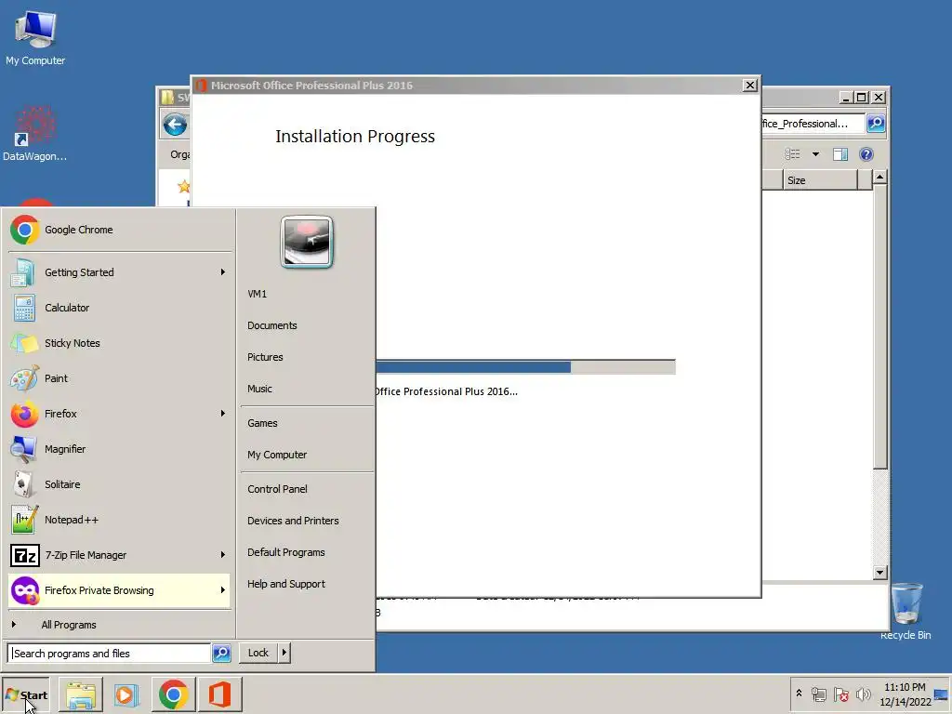Viewport: 952px width, 714px height.
Task: Launch Google Chrome from Start menu
Action: pyautogui.click(x=119, y=230)
